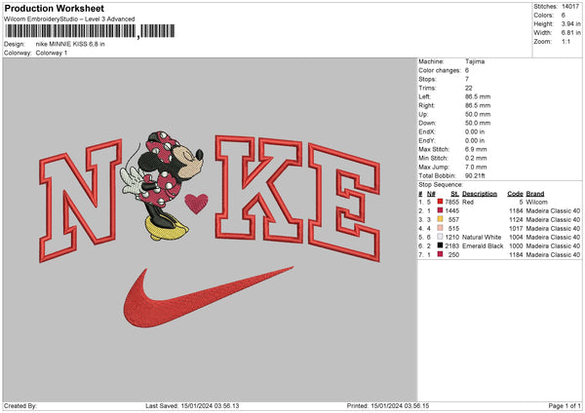585x413 pixels.
Task: Click the 'N#' column header
Action: click(431, 194)
